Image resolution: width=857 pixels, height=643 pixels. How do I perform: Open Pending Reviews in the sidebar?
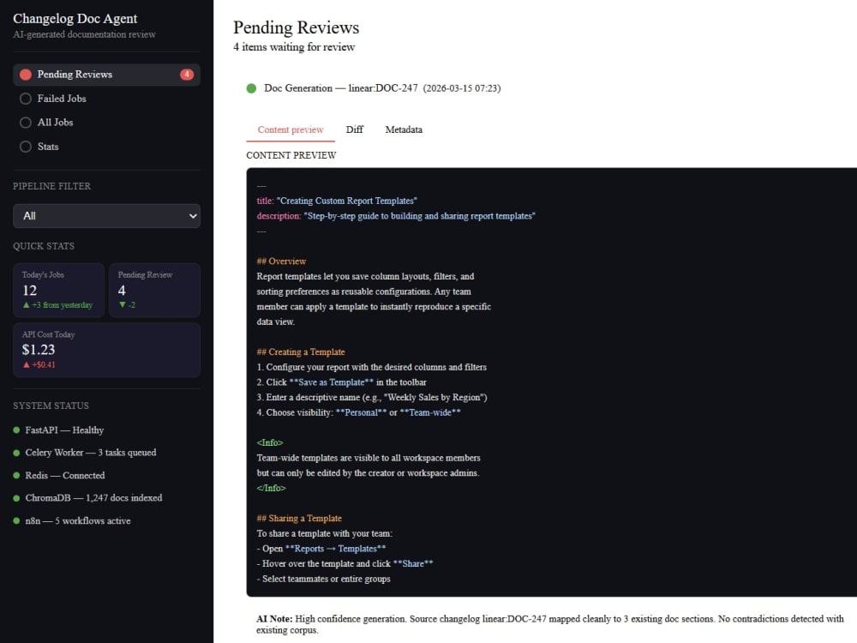(x=106, y=75)
